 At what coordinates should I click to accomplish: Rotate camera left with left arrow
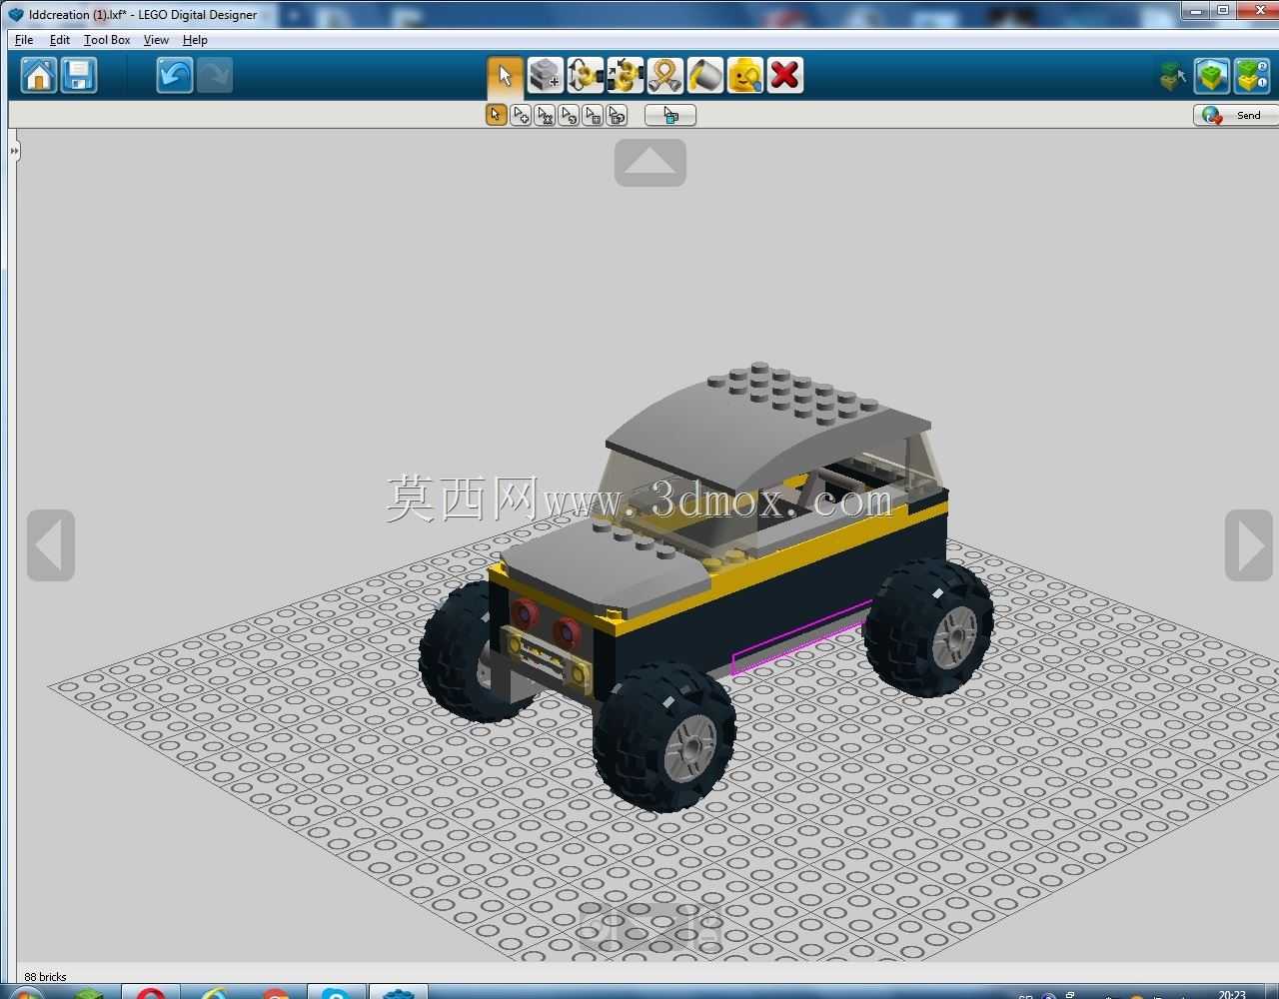pos(51,545)
